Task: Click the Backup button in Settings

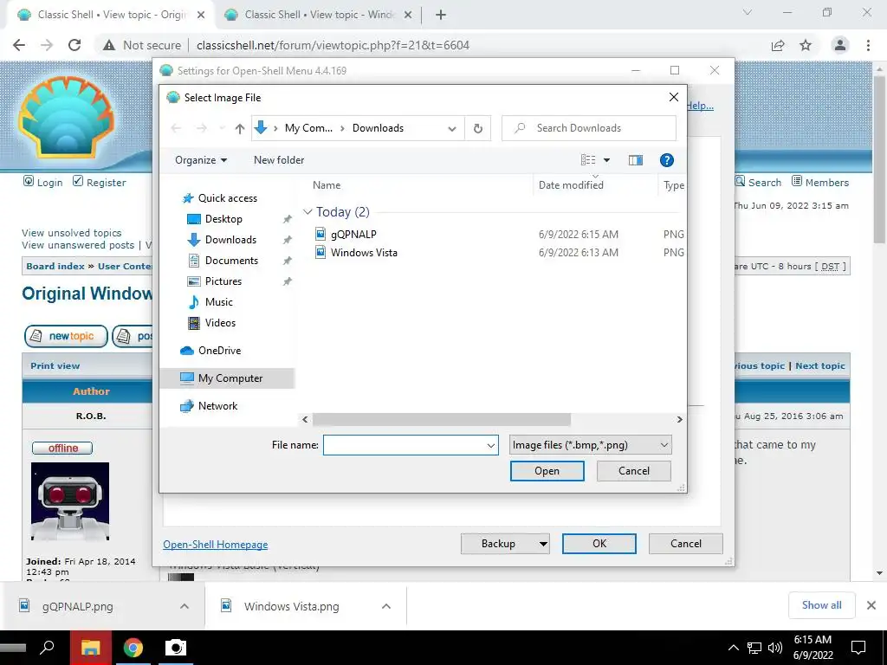Action: pos(498,544)
